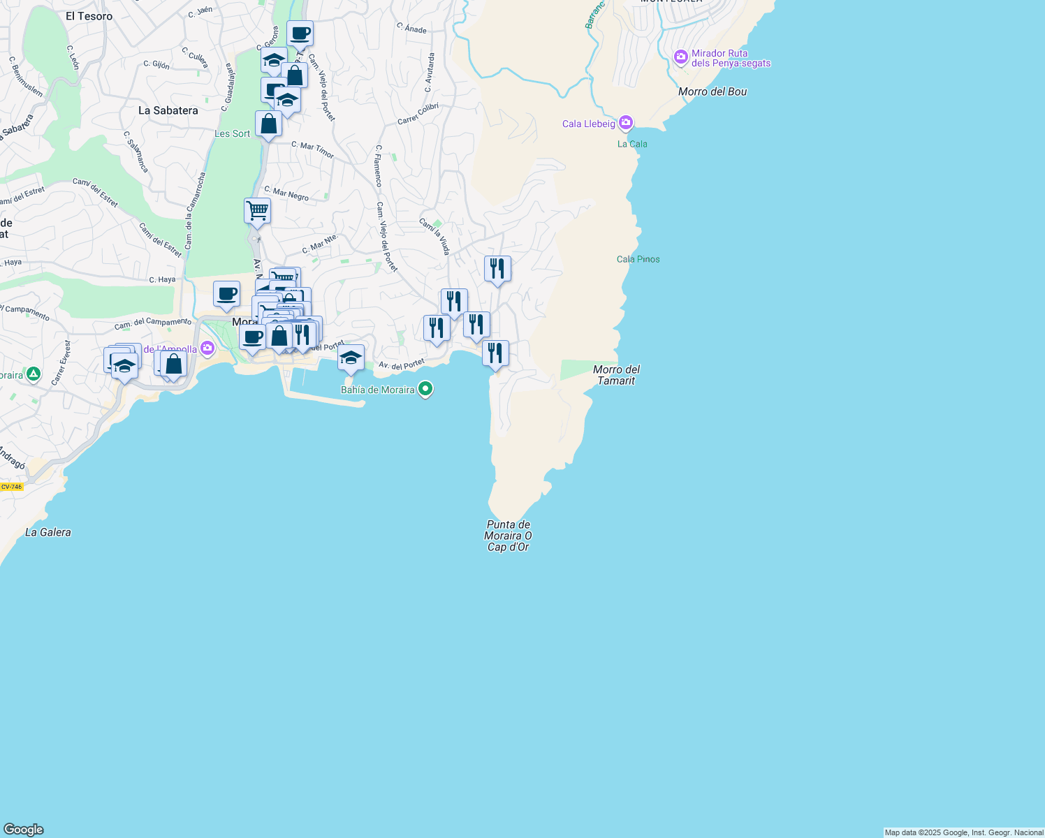The height and width of the screenshot is (838, 1045).
Task: Select the coffee cup marker near Les Sort
Action: tap(300, 33)
